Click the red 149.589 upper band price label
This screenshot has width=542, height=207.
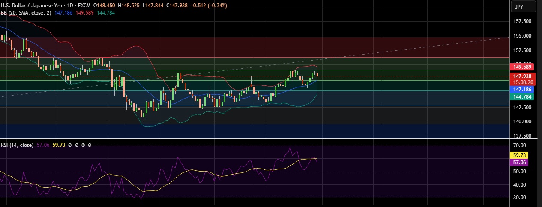[522, 67]
